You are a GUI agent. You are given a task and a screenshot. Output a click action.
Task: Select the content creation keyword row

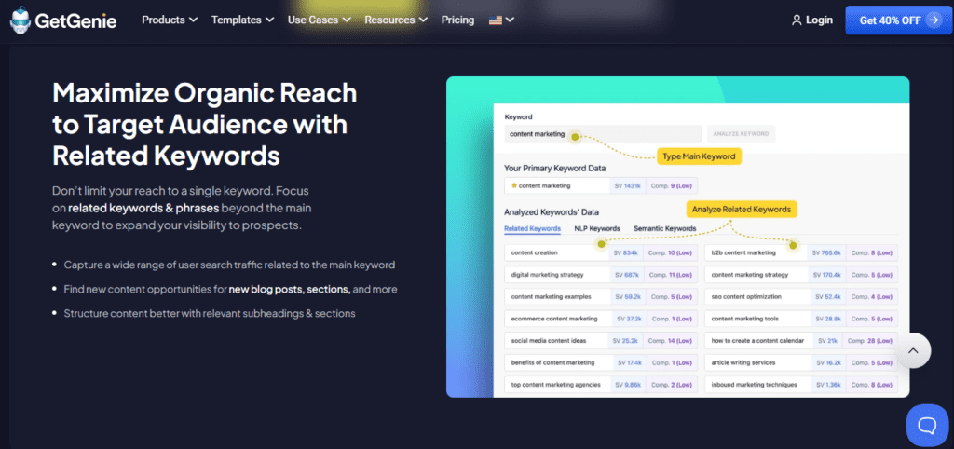pos(601,252)
